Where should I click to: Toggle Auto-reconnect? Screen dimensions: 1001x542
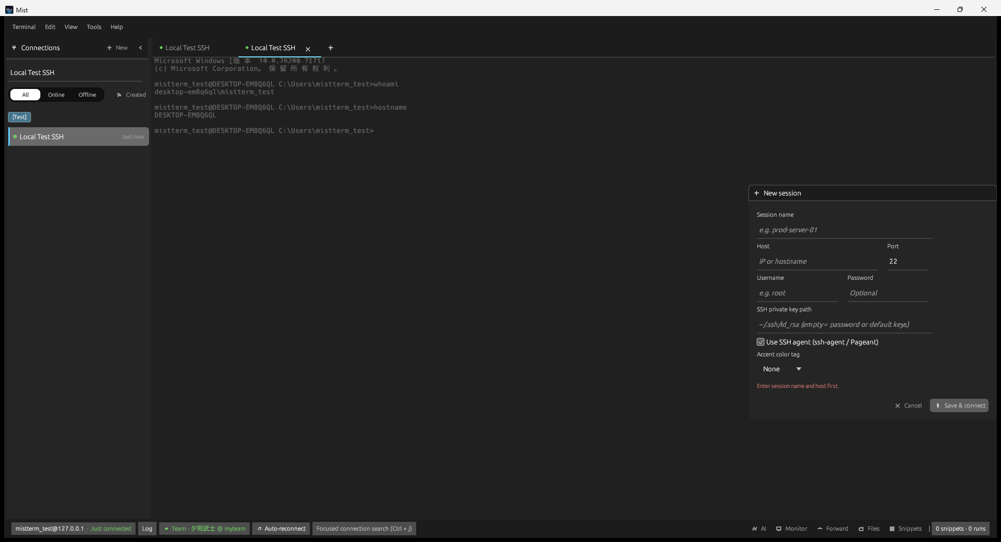[281, 529]
